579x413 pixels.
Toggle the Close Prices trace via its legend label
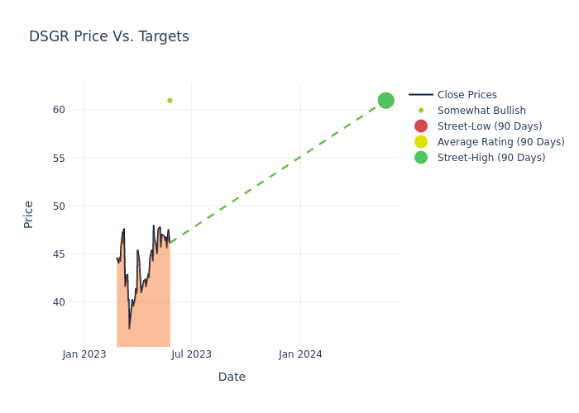[x=467, y=95]
